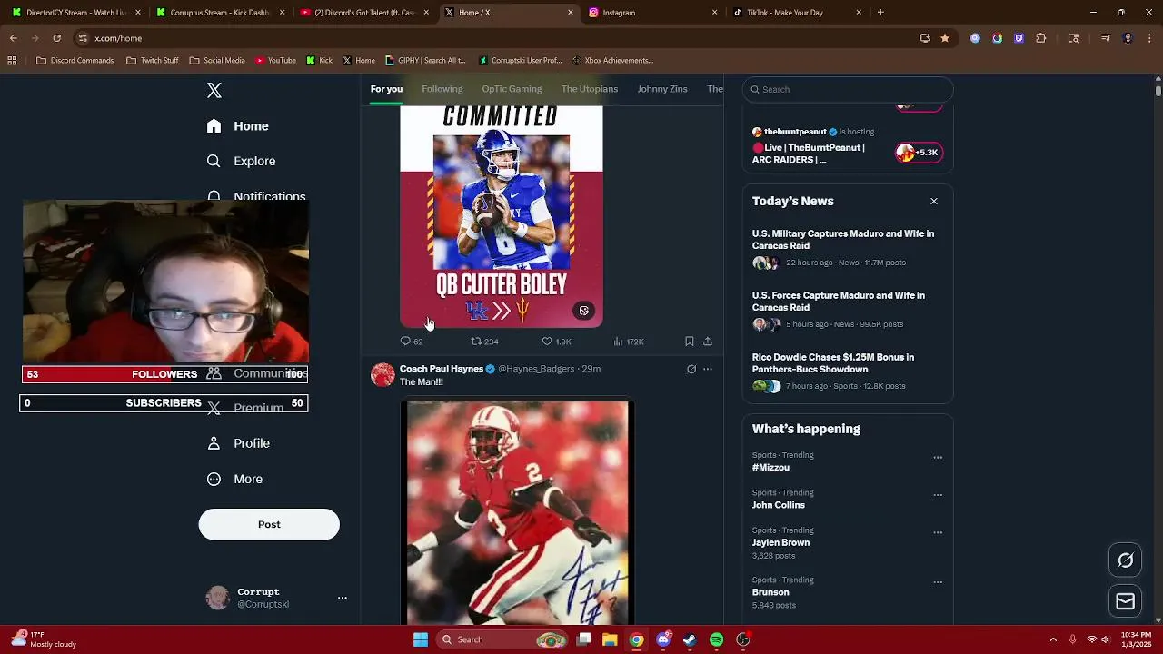Bookmark the QB Cutter Boley post
Viewport: 1163px width, 654px height.
click(690, 342)
